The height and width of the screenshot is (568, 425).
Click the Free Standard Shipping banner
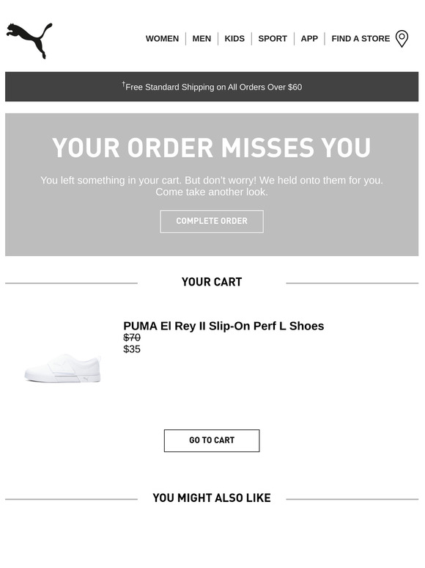click(212, 87)
